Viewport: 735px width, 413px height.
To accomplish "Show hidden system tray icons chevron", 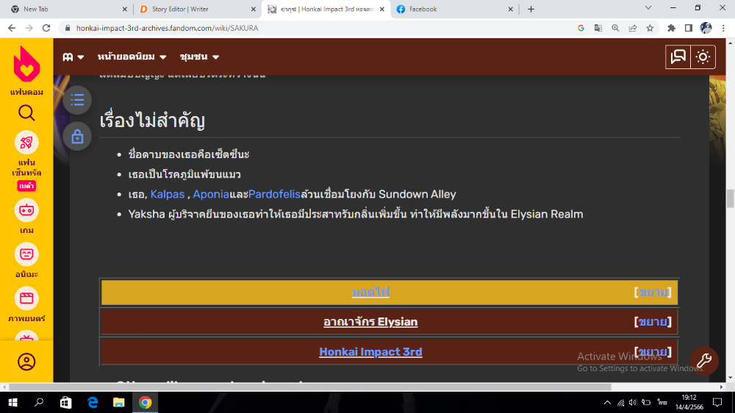I will pyautogui.click(x=607, y=402).
